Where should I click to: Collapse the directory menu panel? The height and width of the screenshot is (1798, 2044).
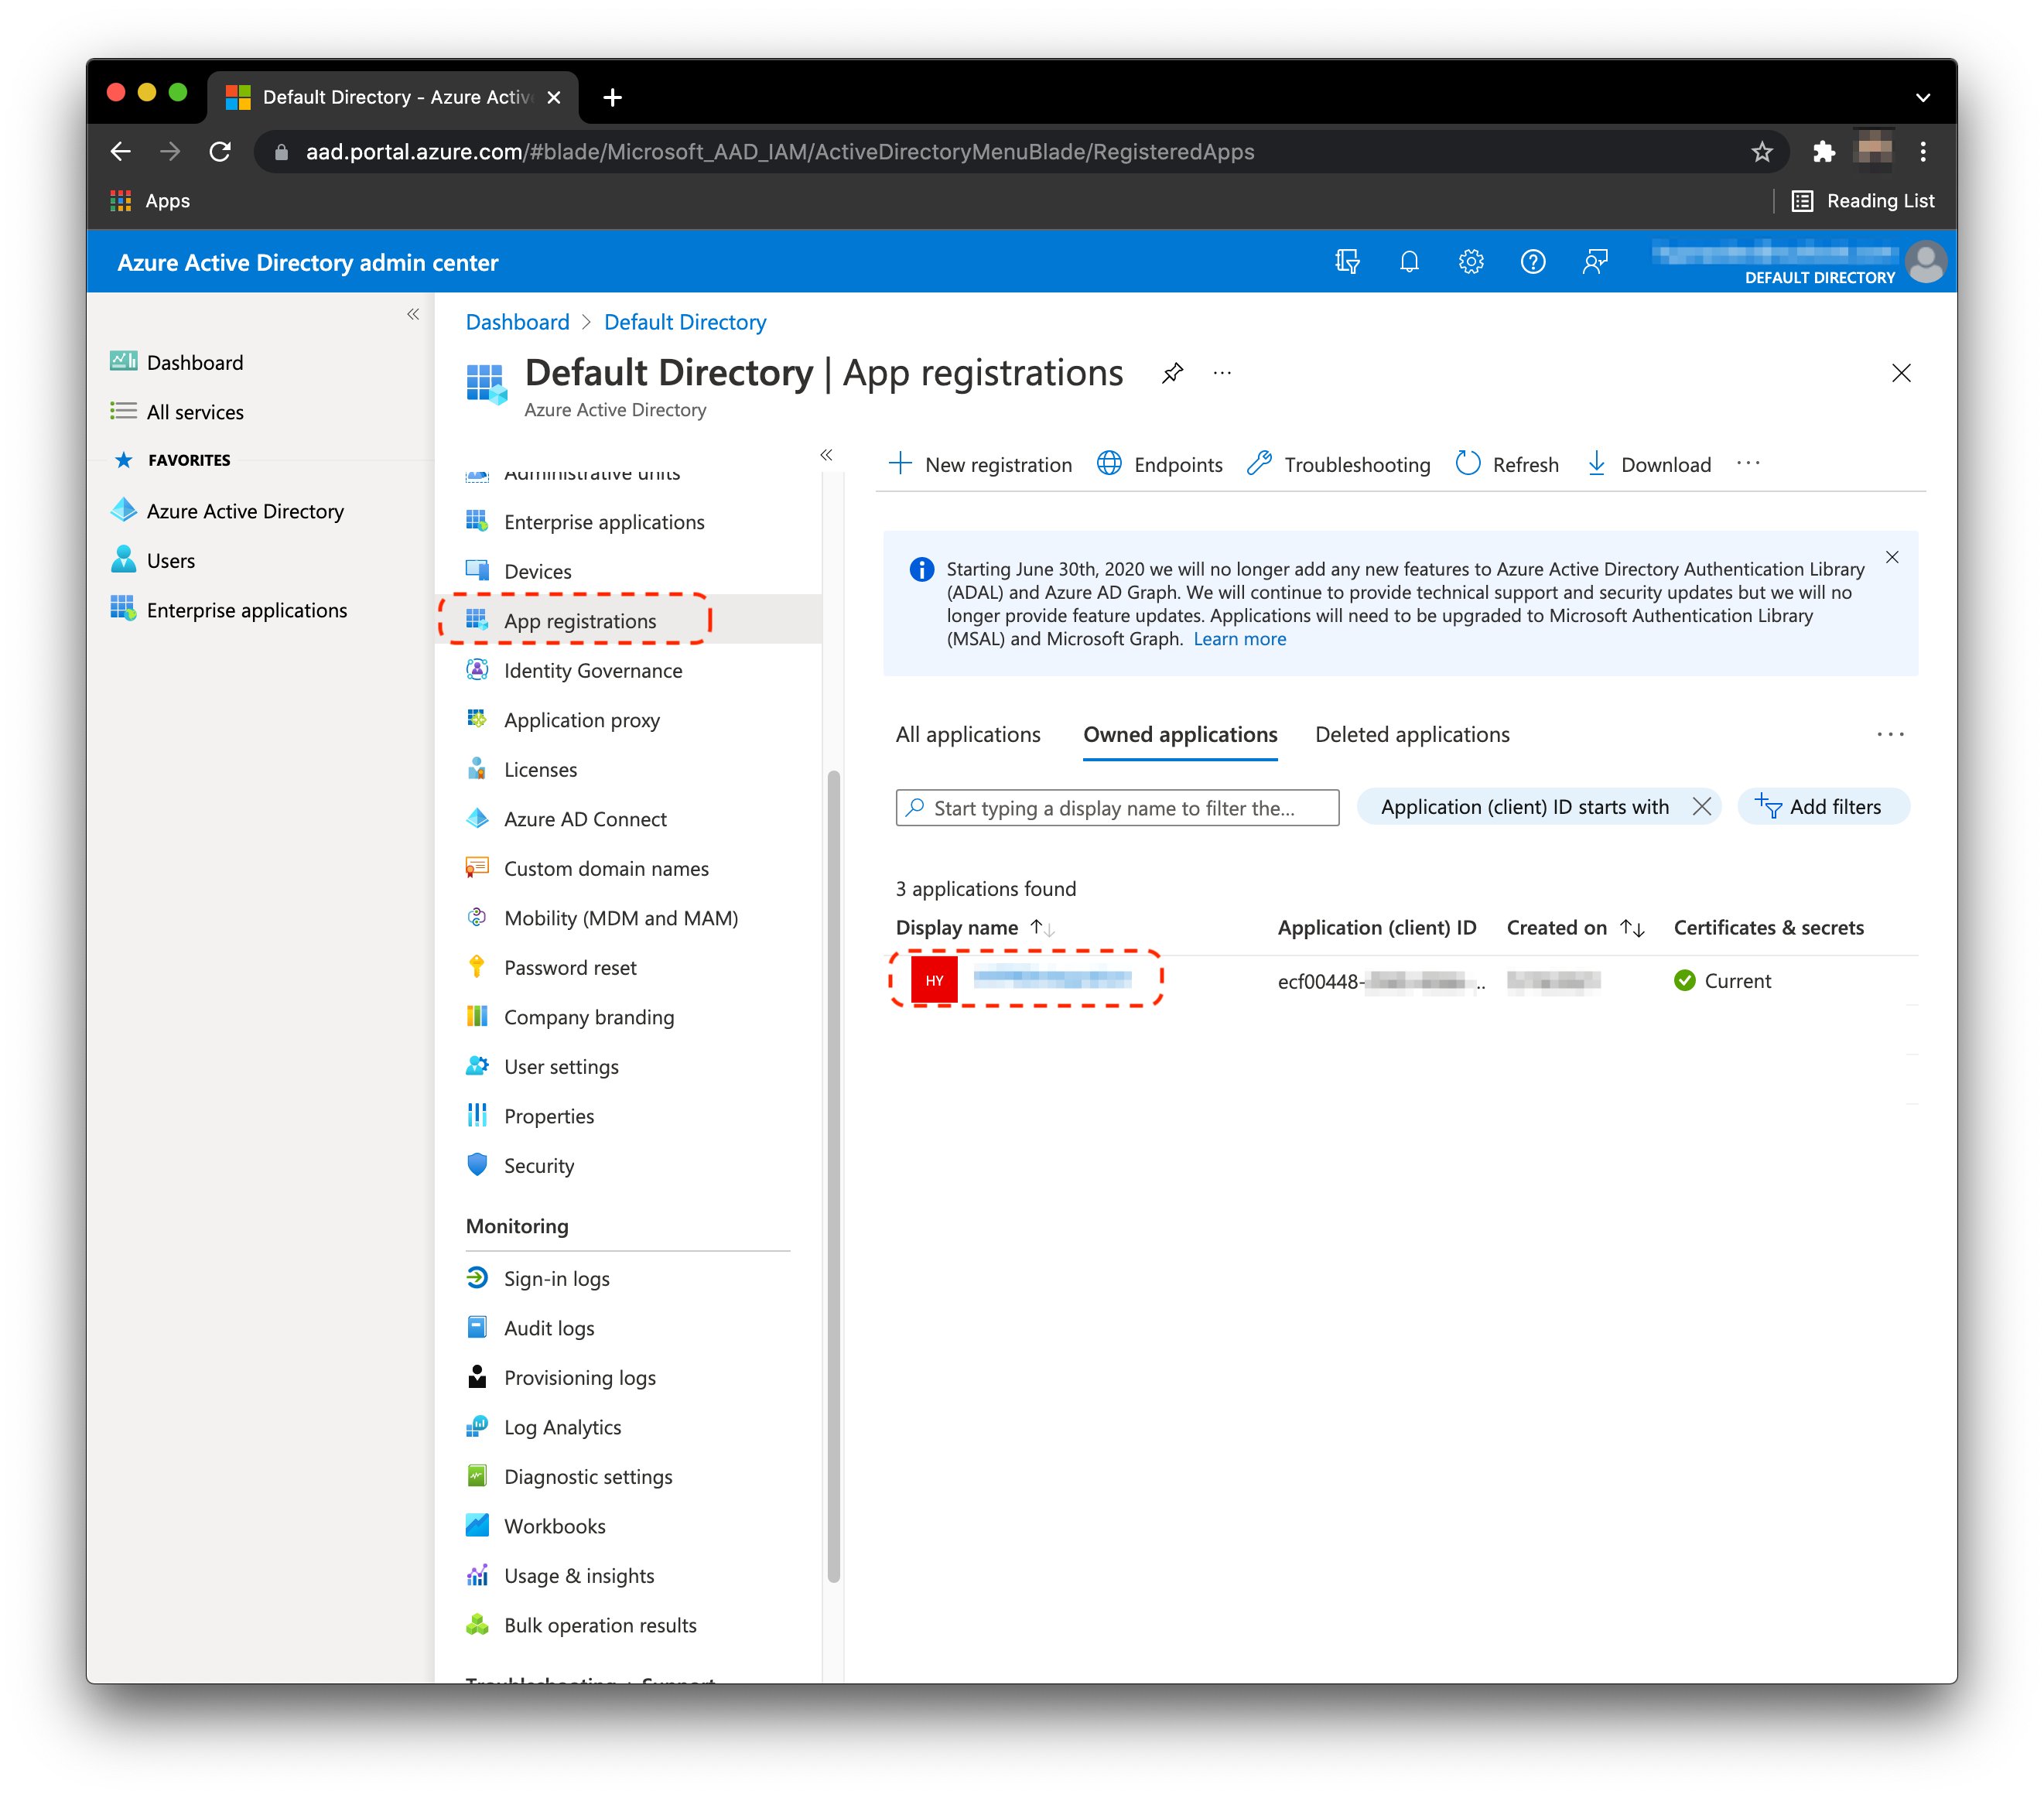pyautogui.click(x=826, y=455)
